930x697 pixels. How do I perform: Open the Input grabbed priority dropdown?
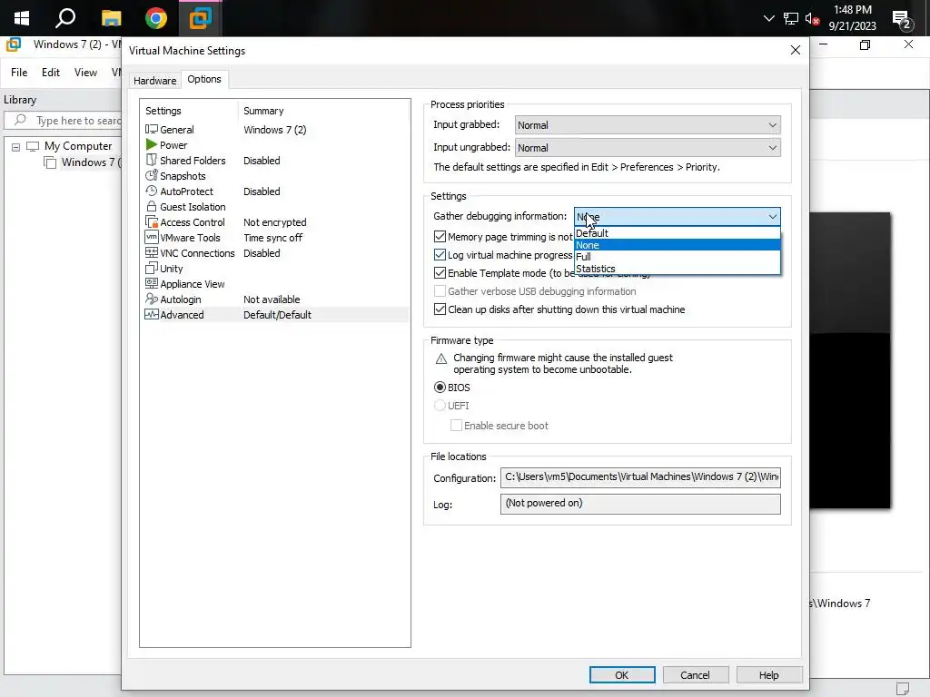coord(648,125)
